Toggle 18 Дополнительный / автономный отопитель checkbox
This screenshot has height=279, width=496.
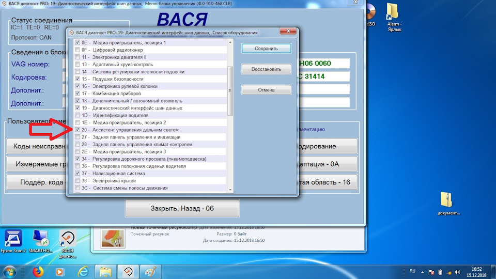[78, 101]
